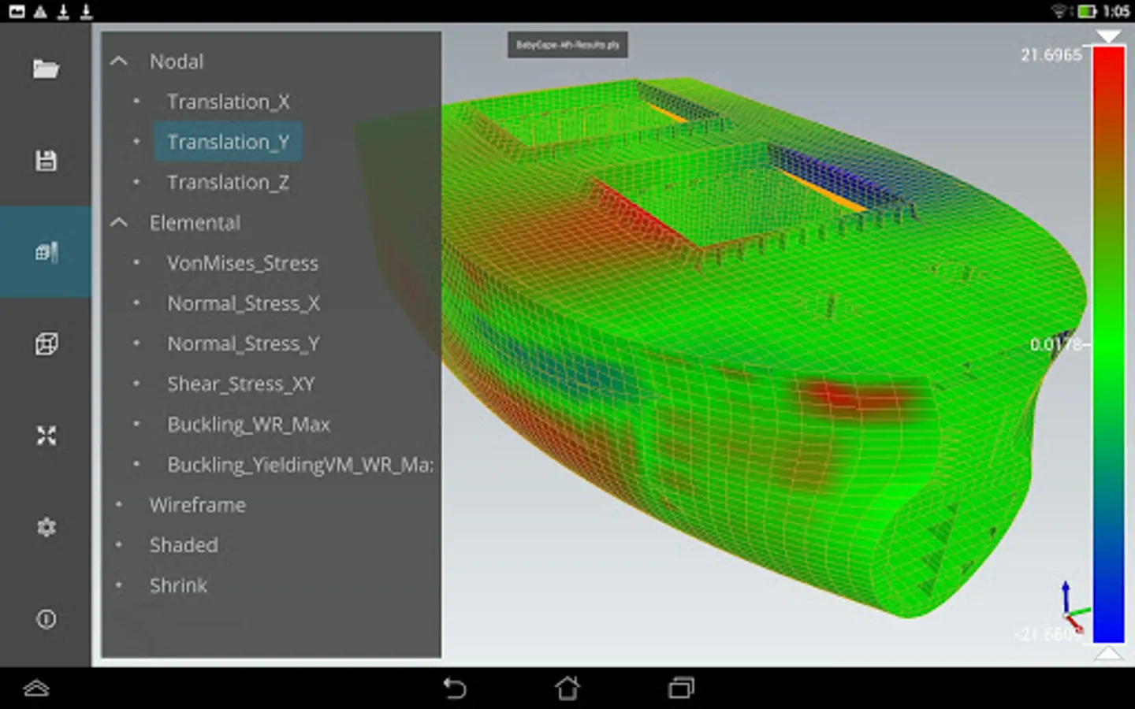This screenshot has width=1135, height=709.
Task: Tap the battery indicator in status bar
Action: coord(1088,11)
